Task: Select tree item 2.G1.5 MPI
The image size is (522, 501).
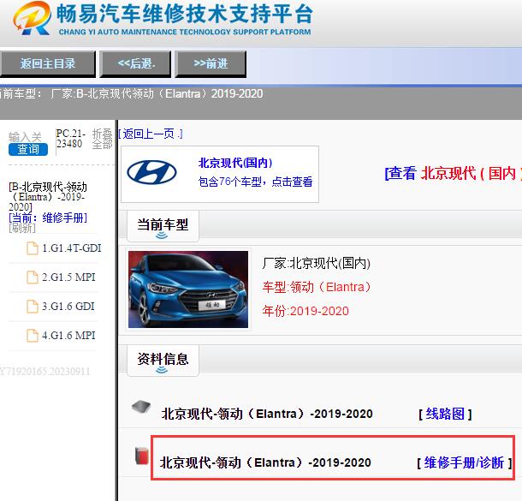Action: coord(68,277)
